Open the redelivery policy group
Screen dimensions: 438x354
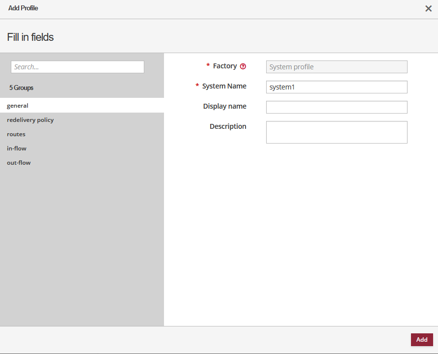(x=30, y=119)
